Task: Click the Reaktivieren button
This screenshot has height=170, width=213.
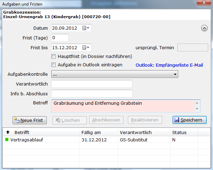Action: pos(145,120)
